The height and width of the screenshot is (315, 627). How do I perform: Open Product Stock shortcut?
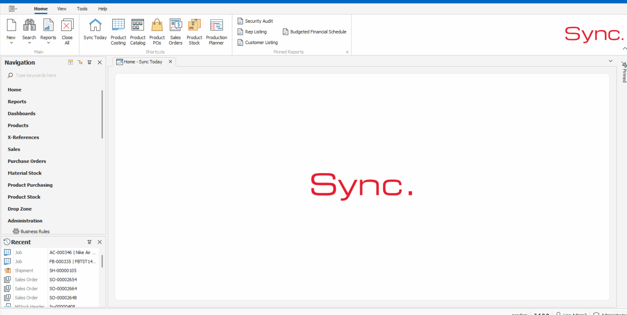point(194,32)
